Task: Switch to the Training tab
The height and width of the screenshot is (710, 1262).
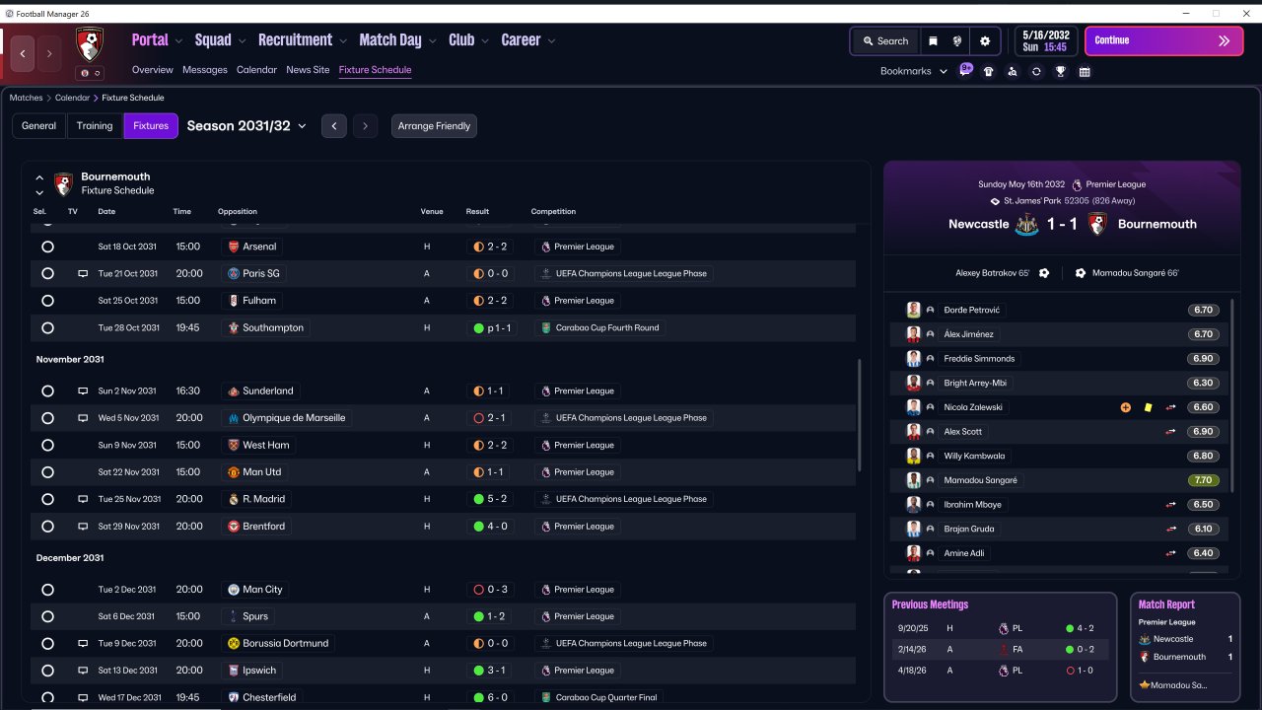Action: [x=95, y=126]
